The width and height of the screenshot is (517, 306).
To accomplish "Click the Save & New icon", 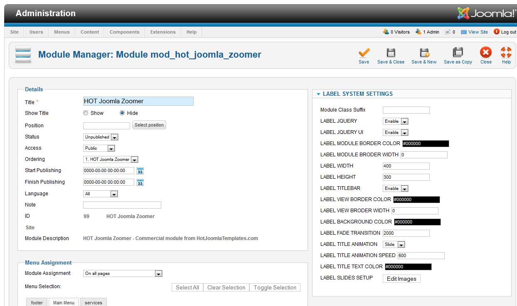I will 424,53.
